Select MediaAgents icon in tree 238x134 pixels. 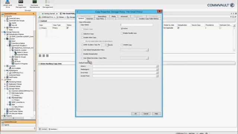click(x=7, y=70)
